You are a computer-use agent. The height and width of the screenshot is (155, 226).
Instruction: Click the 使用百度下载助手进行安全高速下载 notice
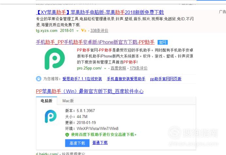(104, 135)
